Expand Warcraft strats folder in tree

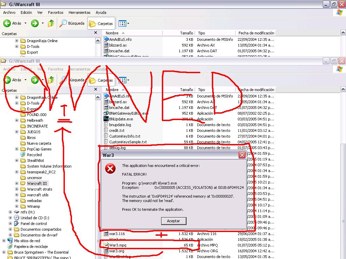pyautogui.click(x=17, y=189)
